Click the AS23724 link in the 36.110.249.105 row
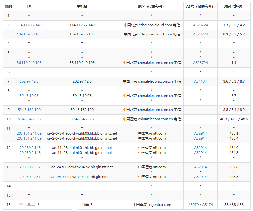 pyautogui.click(x=200, y=63)
